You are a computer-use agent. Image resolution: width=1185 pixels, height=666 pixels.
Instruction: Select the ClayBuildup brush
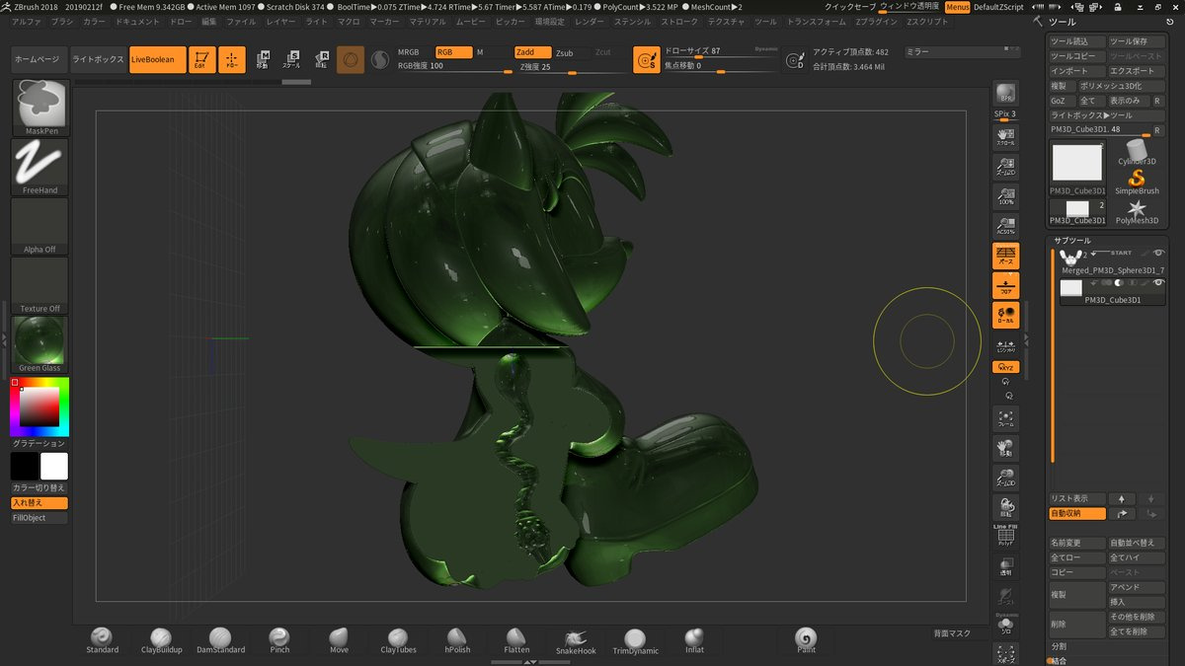coord(161,639)
